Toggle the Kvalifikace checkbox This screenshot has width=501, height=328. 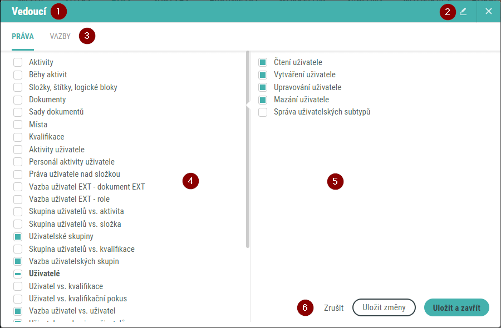coord(18,137)
